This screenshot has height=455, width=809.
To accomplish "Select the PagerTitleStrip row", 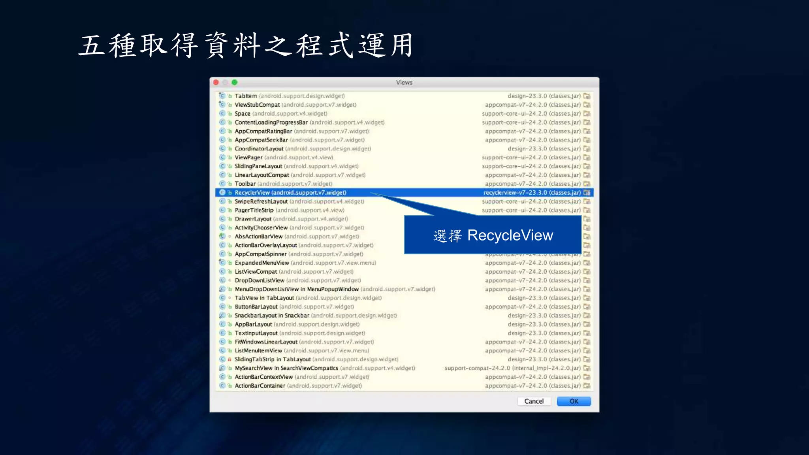I will [404, 210].
